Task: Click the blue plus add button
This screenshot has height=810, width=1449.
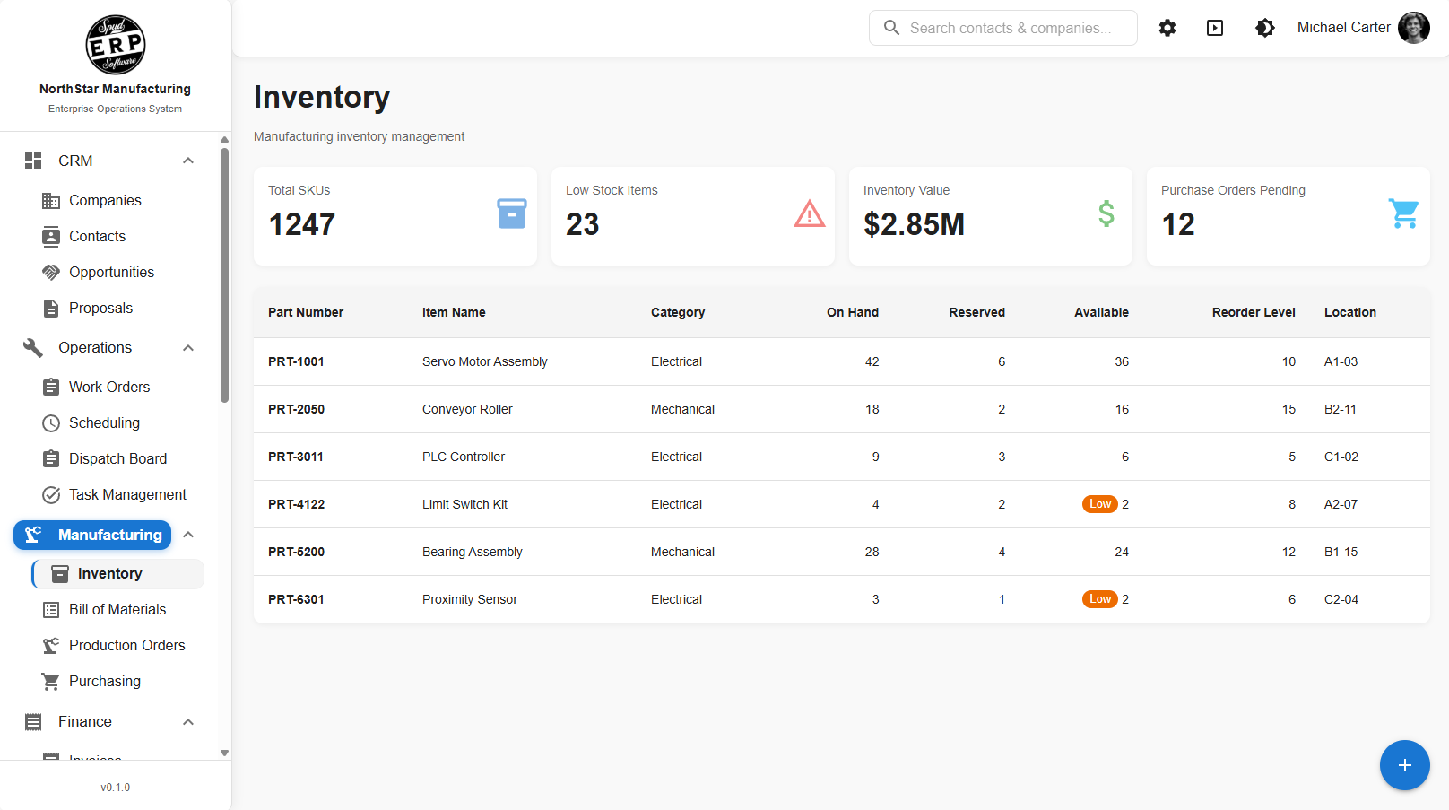Action: coord(1404,765)
